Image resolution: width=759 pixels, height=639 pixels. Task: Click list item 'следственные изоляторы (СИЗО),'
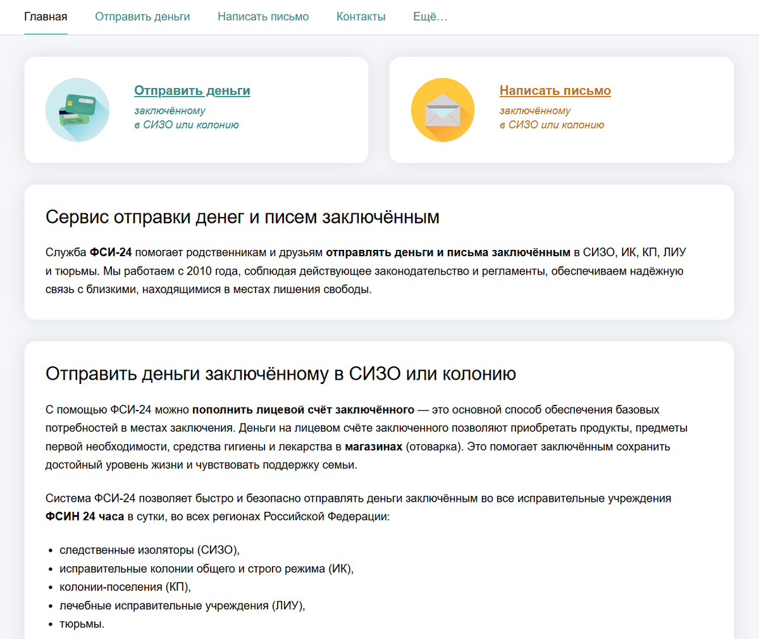150,550
